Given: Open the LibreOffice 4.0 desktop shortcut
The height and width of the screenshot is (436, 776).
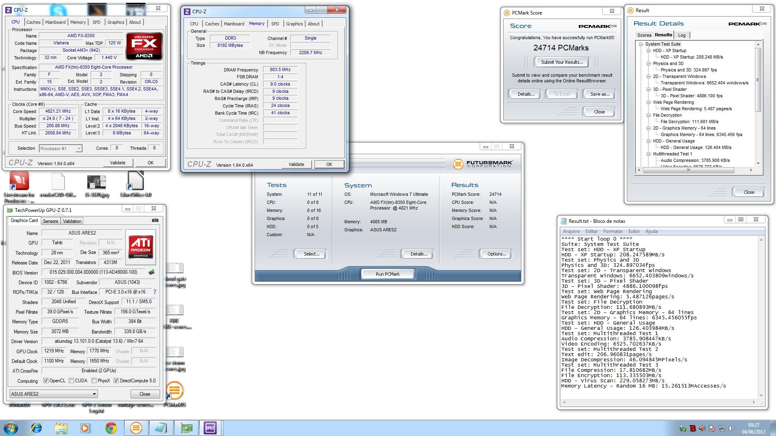Looking at the screenshot, I should 135,180.
